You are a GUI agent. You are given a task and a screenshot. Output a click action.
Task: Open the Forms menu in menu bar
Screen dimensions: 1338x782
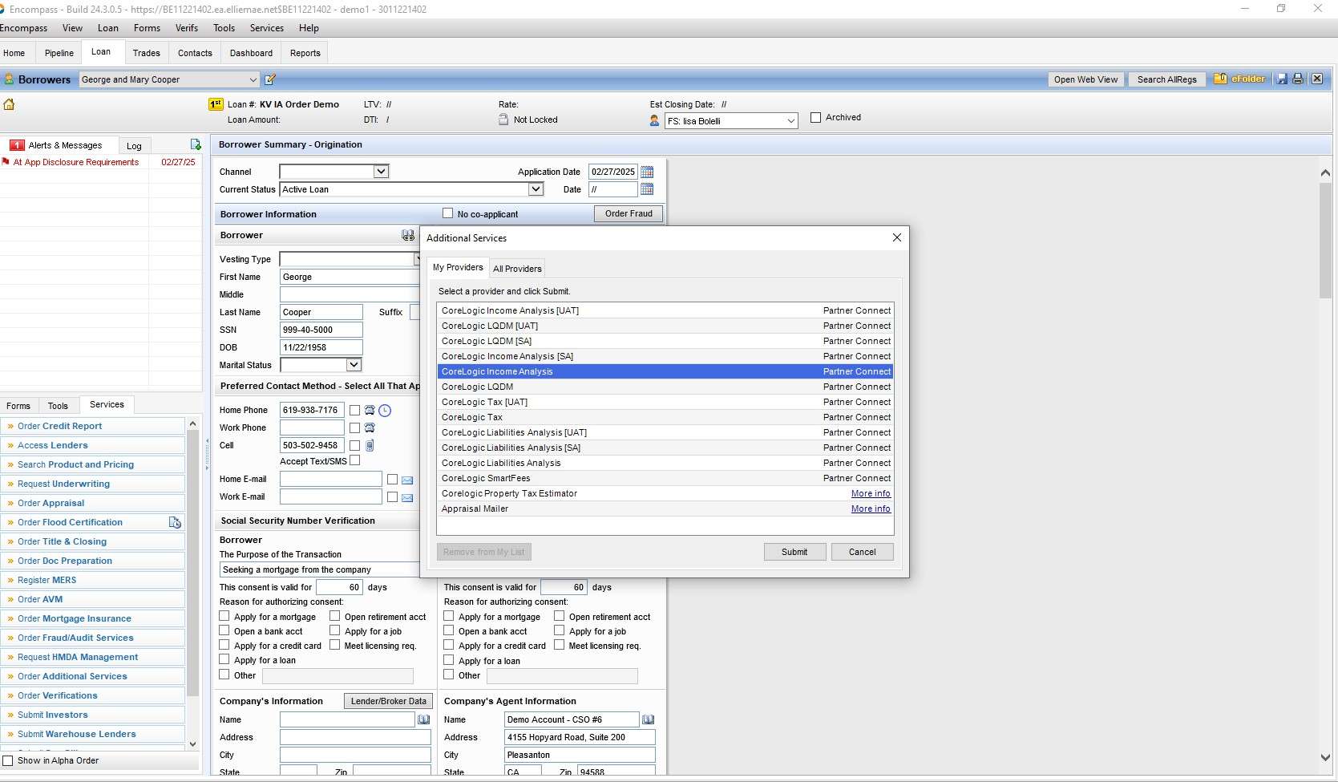pyautogui.click(x=147, y=28)
